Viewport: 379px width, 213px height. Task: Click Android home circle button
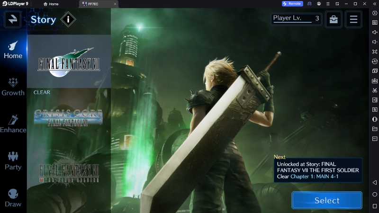(375, 194)
